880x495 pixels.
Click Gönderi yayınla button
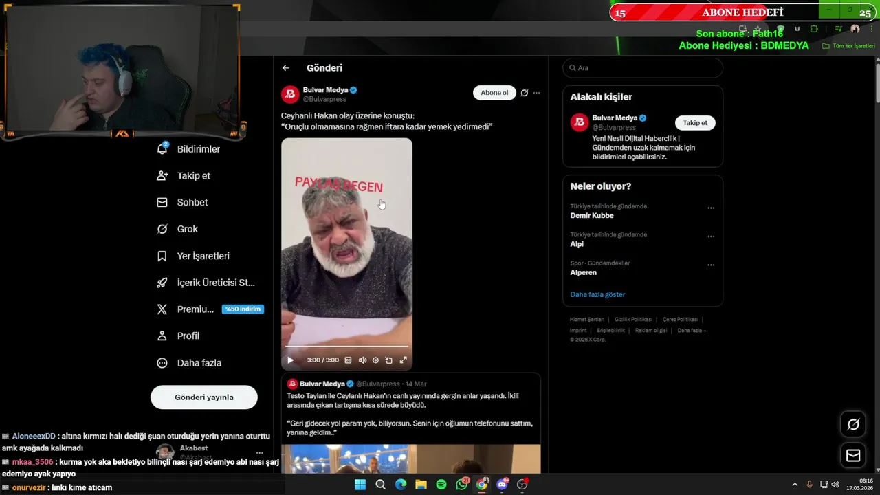[204, 397]
